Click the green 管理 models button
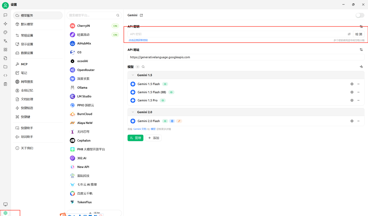 135,138
